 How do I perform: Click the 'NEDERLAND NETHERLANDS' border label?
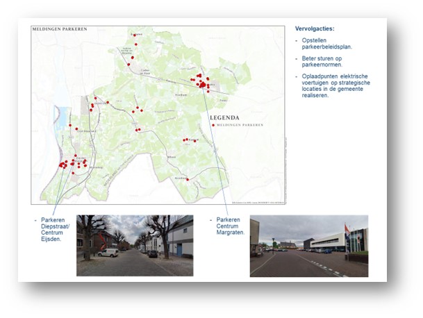coord(119,171)
